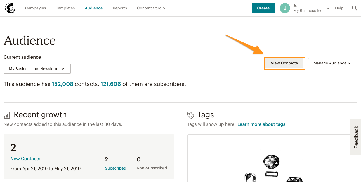Click the Recent growth bar chart icon
Viewport: 361px width, 182px height.
(7, 115)
